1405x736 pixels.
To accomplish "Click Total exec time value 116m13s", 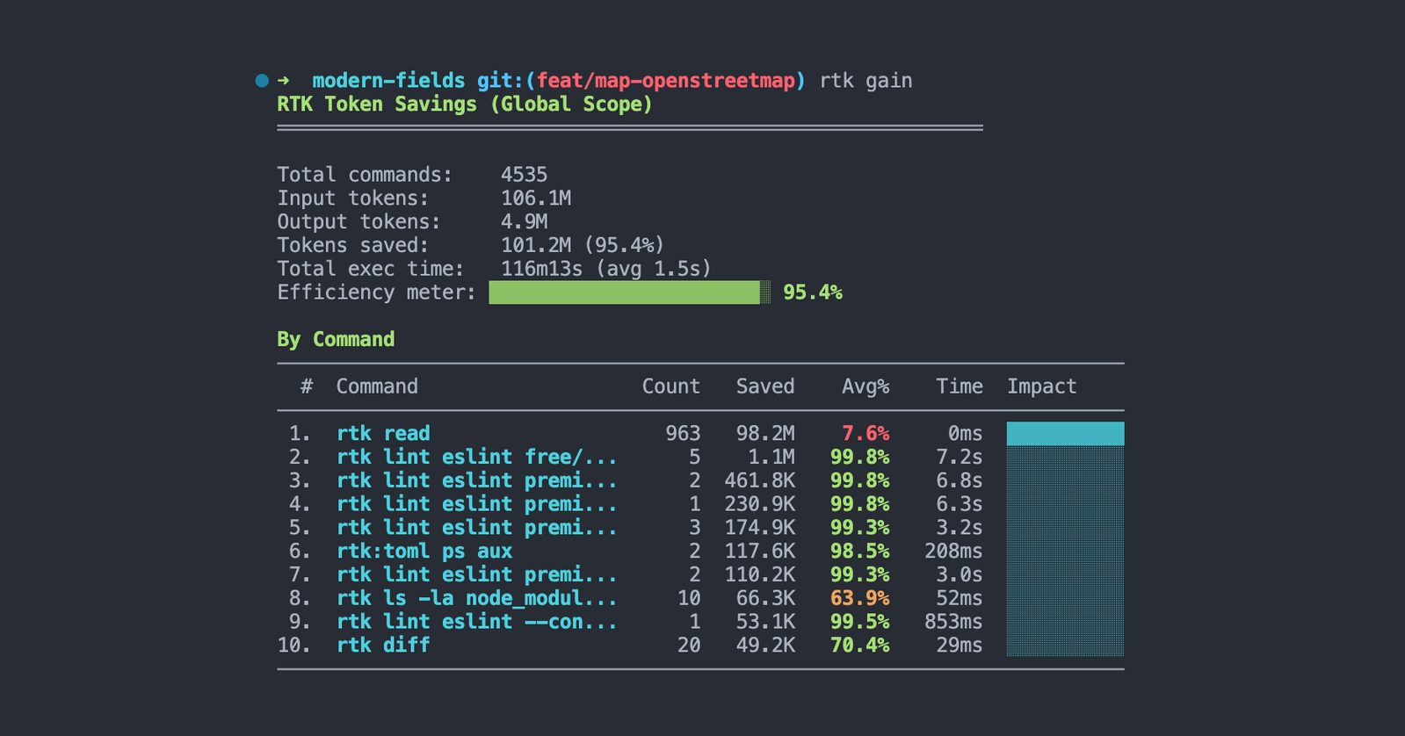I will [541, 269].
